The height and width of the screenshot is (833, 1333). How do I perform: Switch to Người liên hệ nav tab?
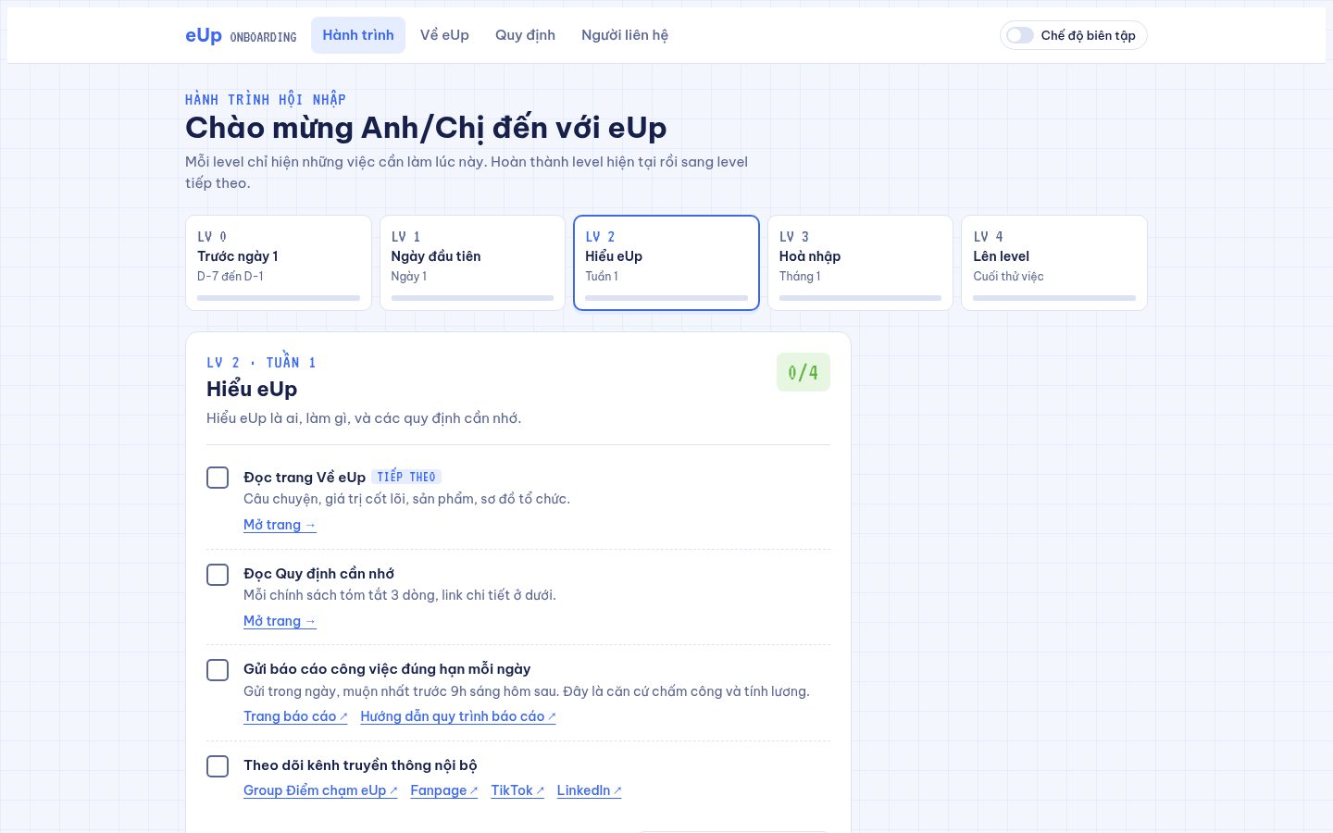coord(625,35)
